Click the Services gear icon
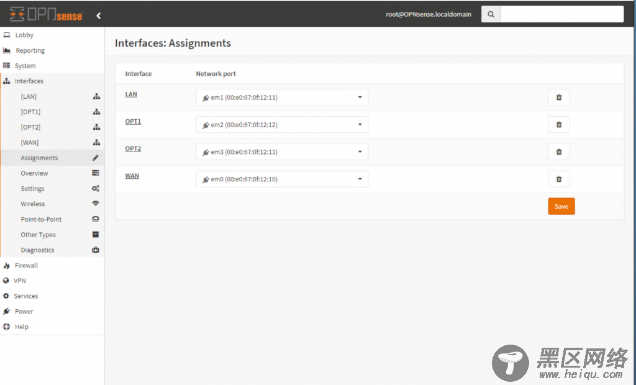 pos(6,296)
